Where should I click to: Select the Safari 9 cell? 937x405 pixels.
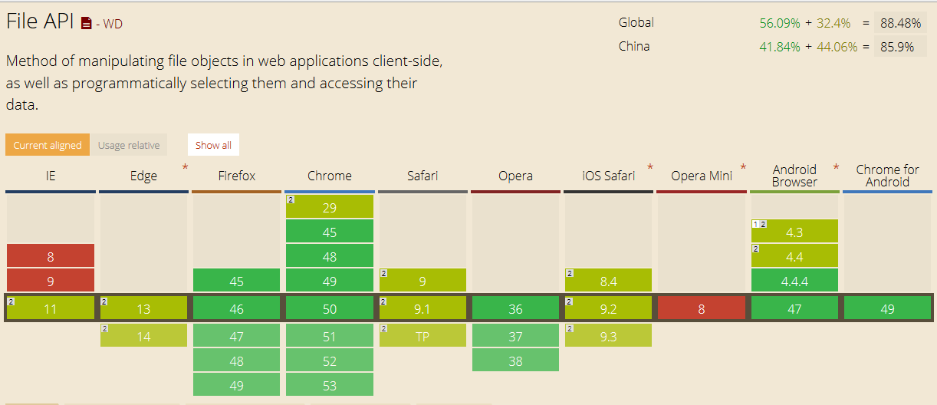(x=422, y=281)
